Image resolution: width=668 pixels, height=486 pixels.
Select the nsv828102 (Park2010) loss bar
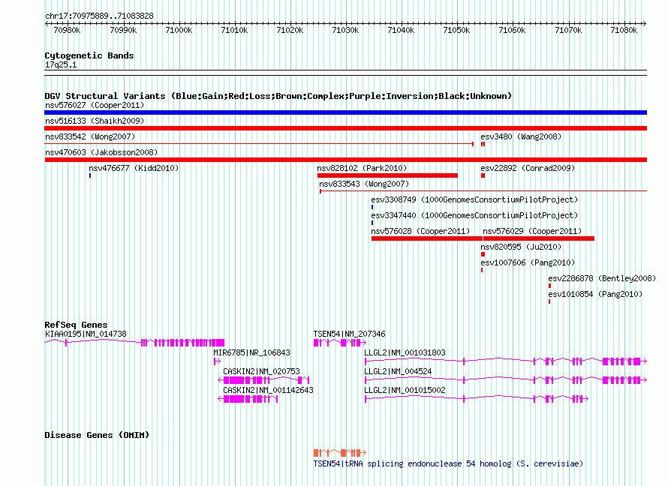pyautogui.click(x=387, y=175)
